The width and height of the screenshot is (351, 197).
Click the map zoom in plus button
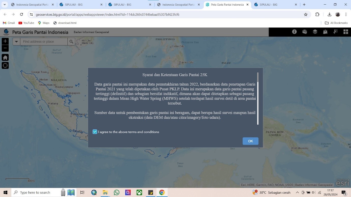[x=5, y=41]
